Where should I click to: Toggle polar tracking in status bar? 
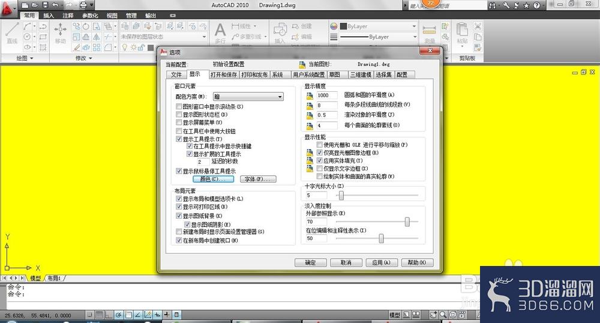(119, 315)
